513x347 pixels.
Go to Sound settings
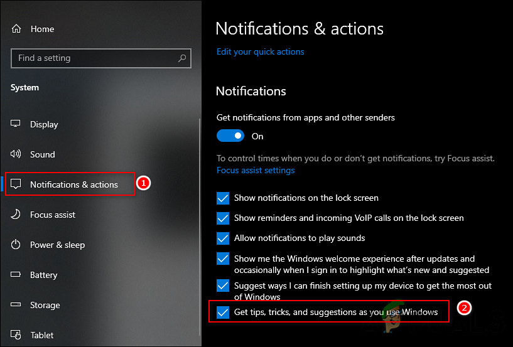point(43,154)
